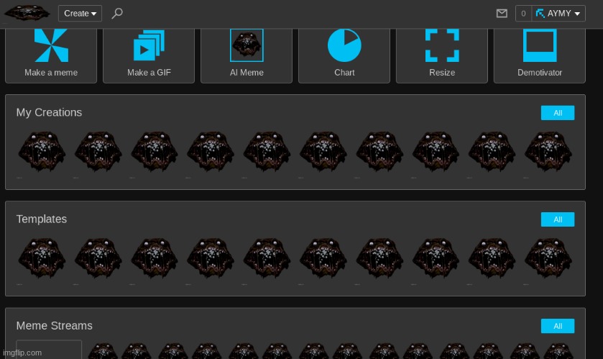This screenshot has height=359, width=603.
Task: View All in Meme Streams section
Action: coord(557,326)
